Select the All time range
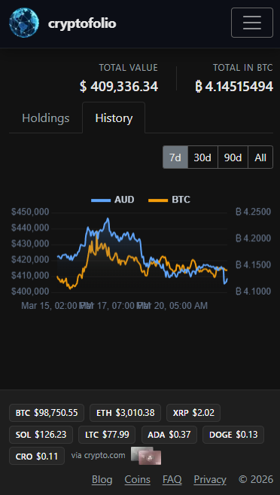Image resolution: width=280 pixels, height=495 pixels. tap(260, 157)
